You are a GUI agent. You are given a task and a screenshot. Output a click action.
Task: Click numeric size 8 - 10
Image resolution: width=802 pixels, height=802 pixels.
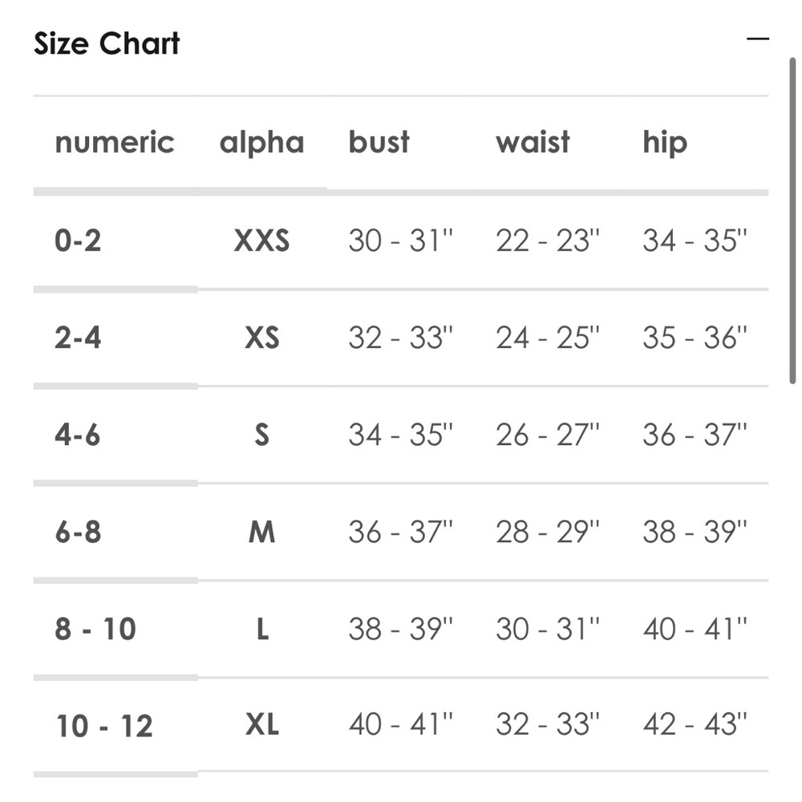95,629
